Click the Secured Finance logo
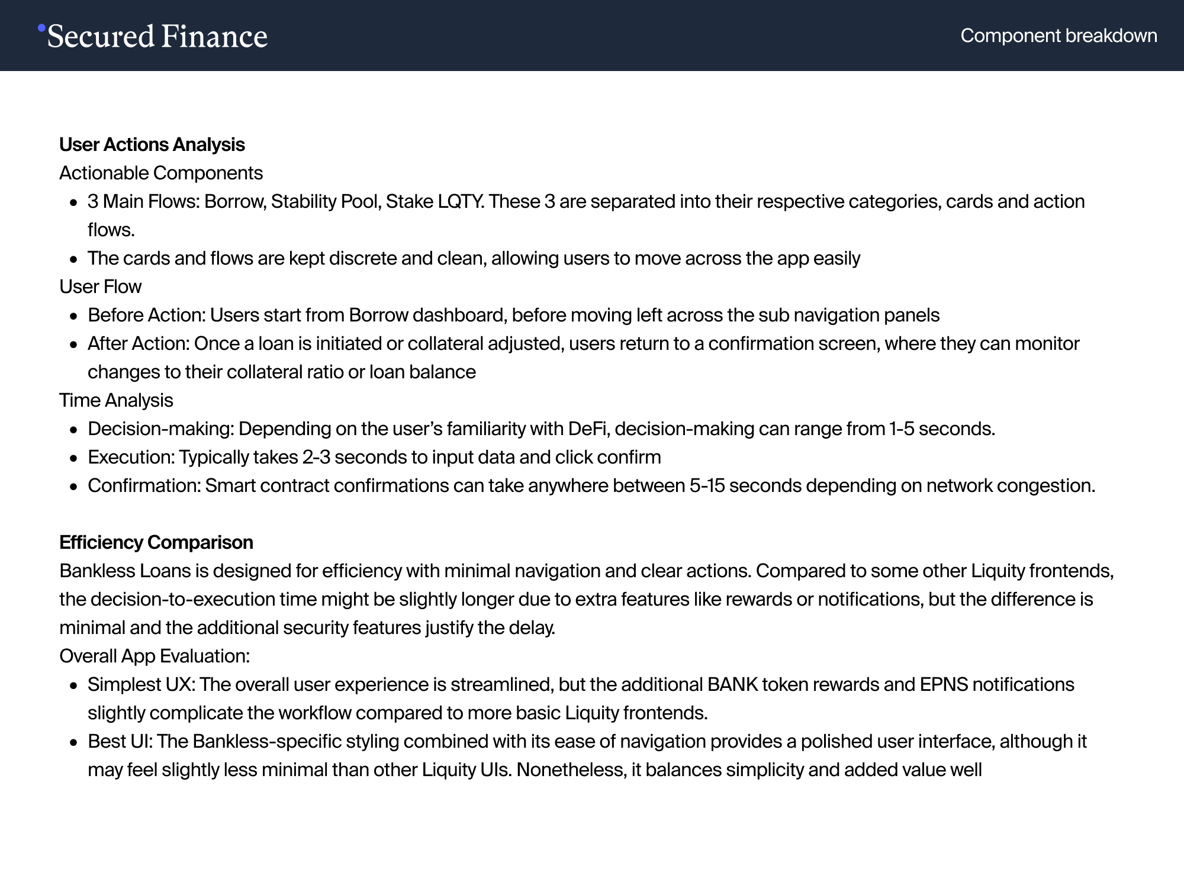The height and width of the screenshot is (888, 1184). pos(153,36)
